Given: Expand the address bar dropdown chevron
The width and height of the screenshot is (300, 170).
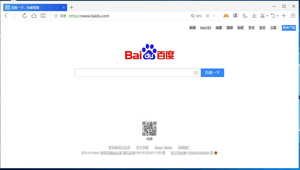Looking at the screenshot, I should [x=214, y=16].
